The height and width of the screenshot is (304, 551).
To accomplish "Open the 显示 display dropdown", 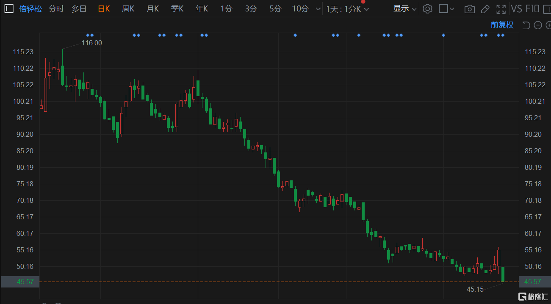I will coord(405,8).
